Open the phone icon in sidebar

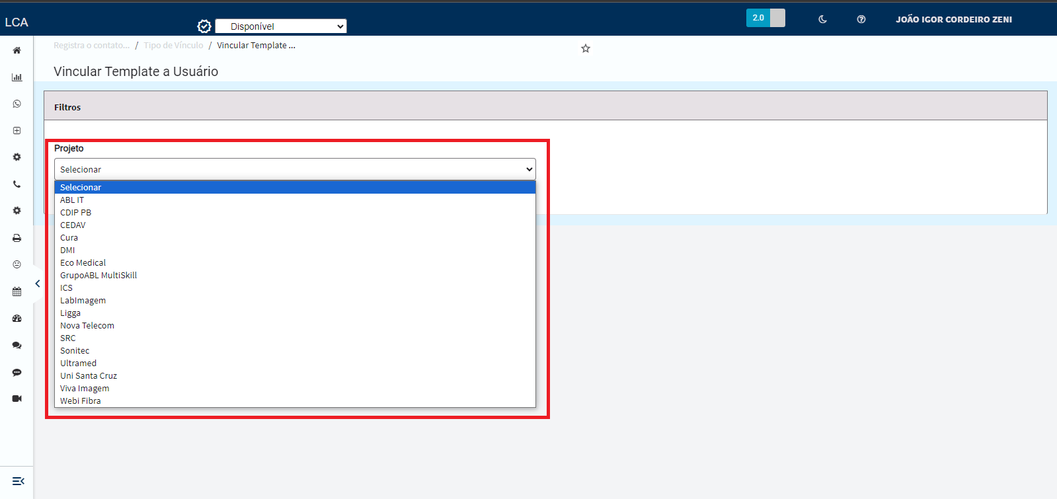click(17, 184)
